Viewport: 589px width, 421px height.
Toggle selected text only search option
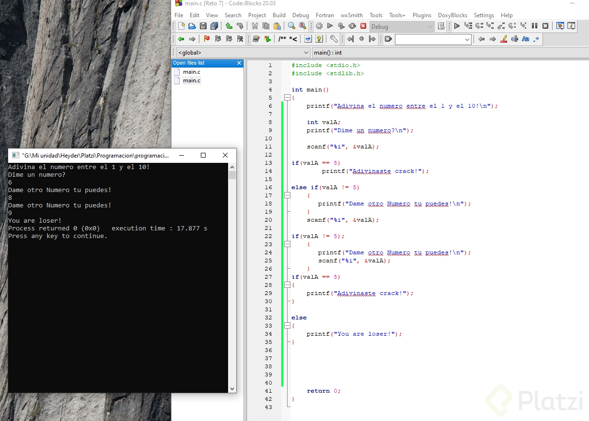click(515, 39)
